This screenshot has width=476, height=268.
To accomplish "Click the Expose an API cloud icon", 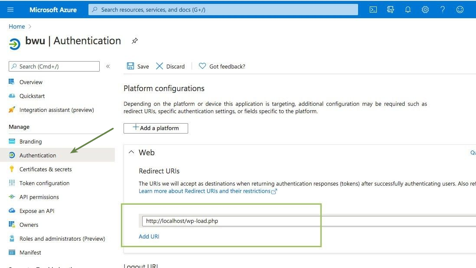I will pyautogui.click(x=12, y=210).
